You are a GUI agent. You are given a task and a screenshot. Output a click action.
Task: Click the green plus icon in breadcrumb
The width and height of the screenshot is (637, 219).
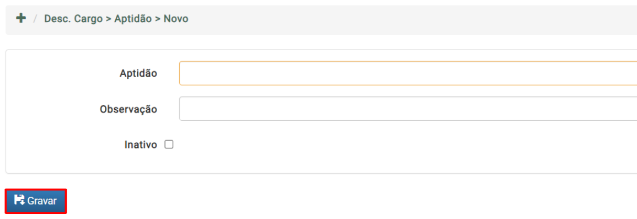(21, 18)
